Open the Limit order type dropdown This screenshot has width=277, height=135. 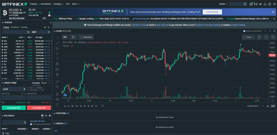tap(14, 89)
